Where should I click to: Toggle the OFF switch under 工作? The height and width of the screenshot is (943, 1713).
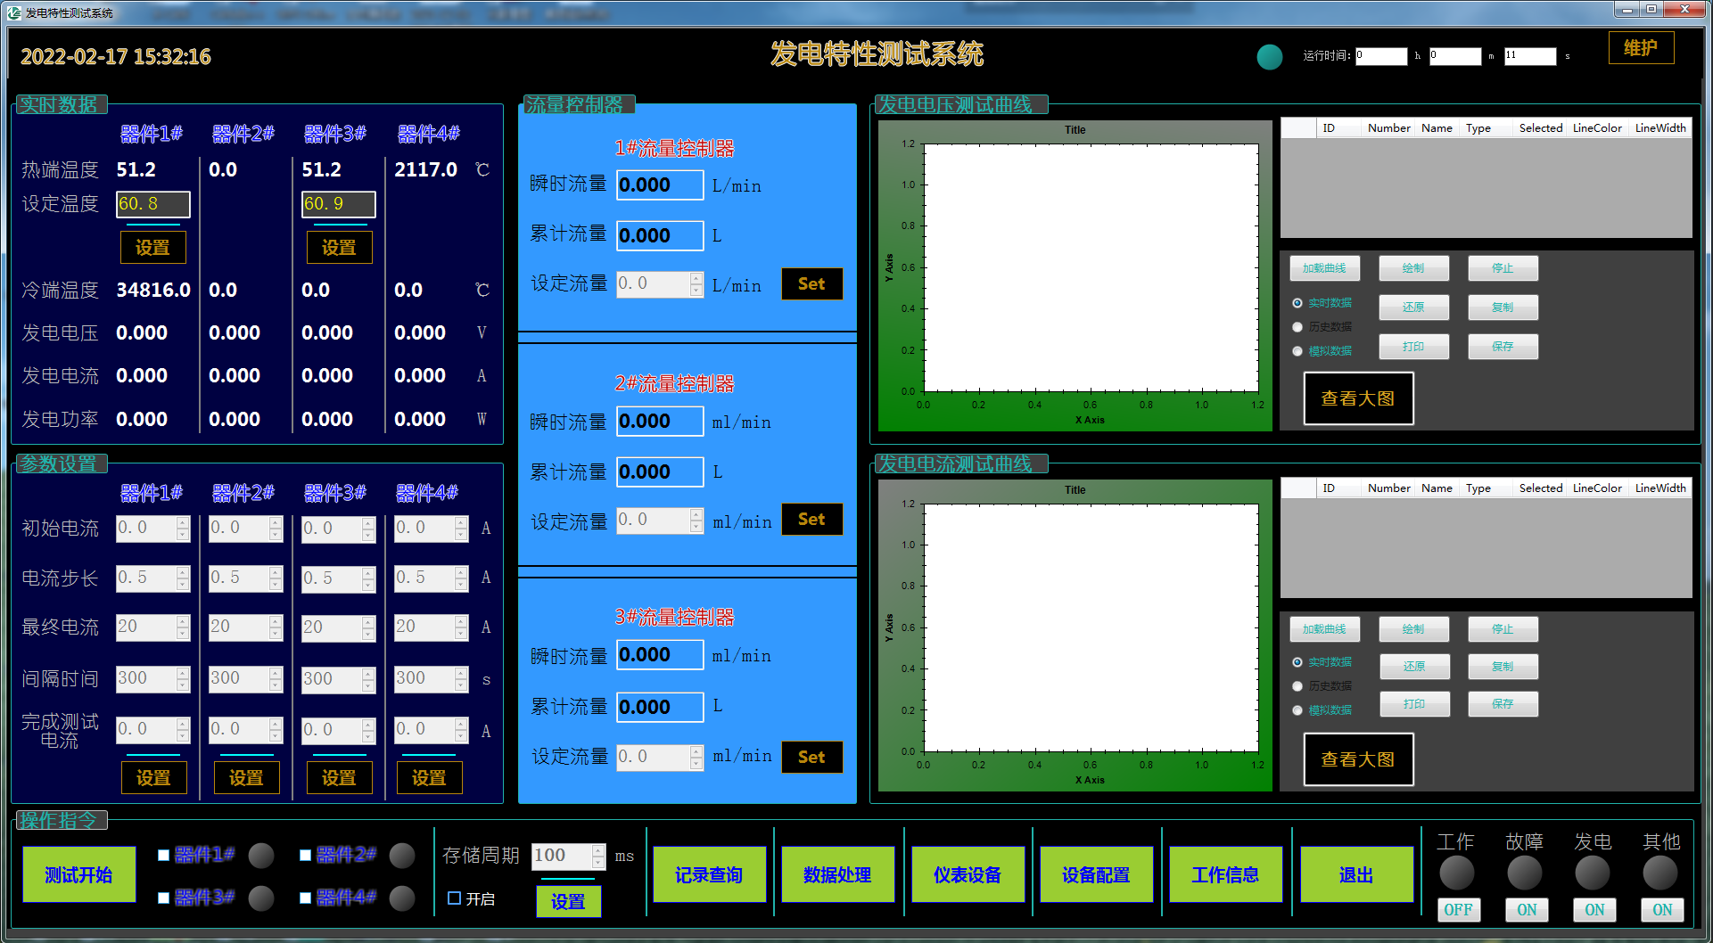(1458, 910)
